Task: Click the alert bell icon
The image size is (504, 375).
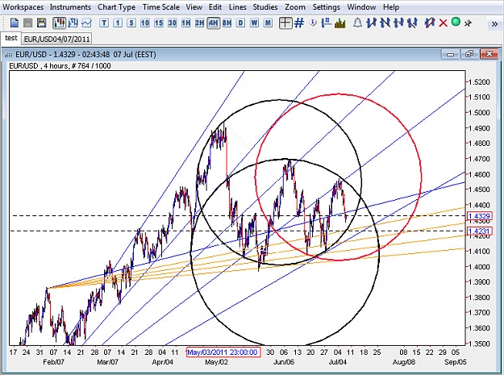Action: [x=357, y=23]
